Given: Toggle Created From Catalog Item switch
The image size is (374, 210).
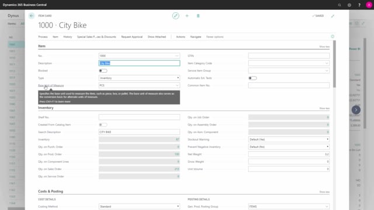Looking at the screenshot, I should click(x=103, y=125).
